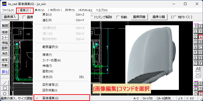Viewport: 203px width, 101px height.
Task: Choose 範囲選択(S) from the edit menu
Action: [x=62, y=47]
